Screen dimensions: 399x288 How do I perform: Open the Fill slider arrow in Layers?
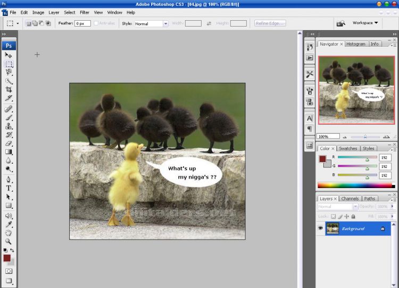[392, 217]
